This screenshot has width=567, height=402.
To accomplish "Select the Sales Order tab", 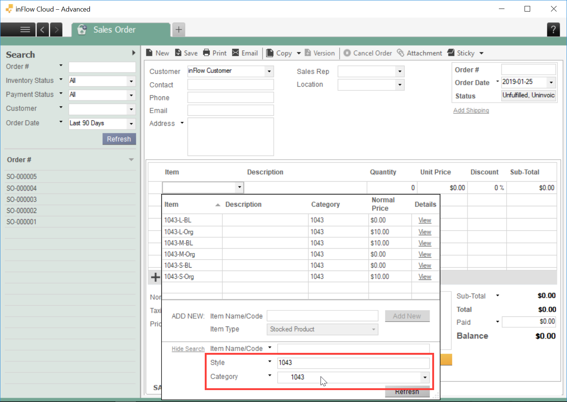I will (x=121, y=29).
